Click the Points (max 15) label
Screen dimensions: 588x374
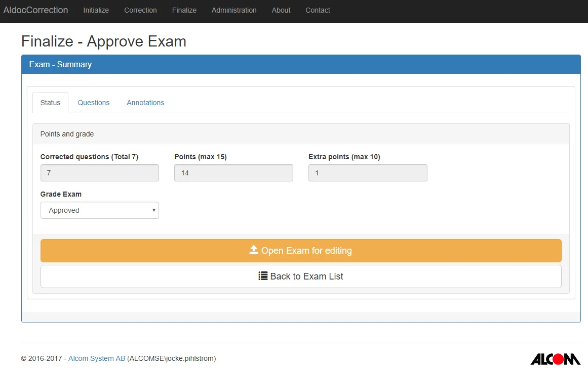tap(201, 157)
